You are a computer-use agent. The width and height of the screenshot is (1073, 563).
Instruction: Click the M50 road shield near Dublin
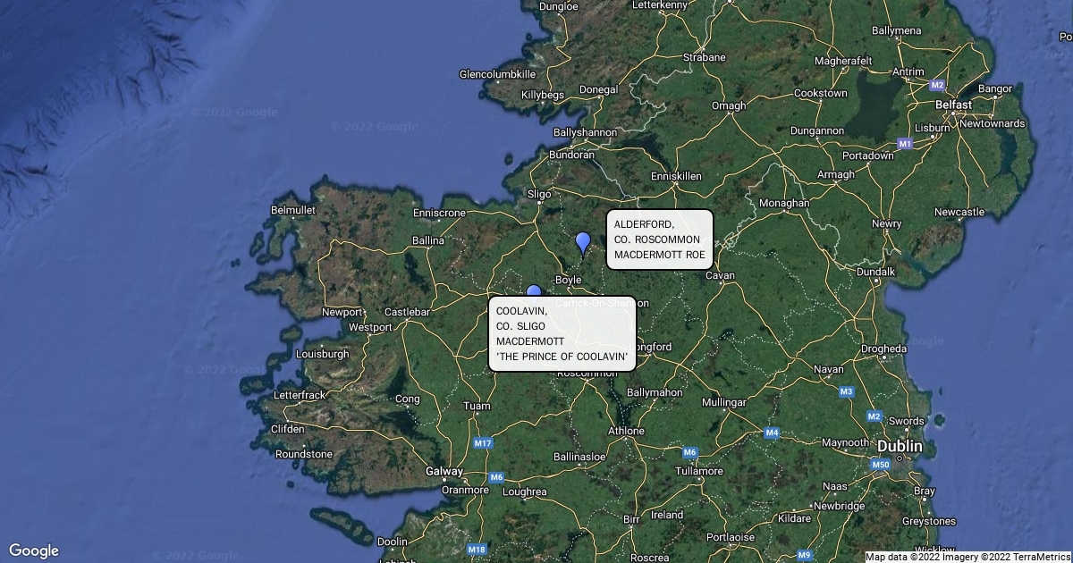(x=880, y=465)
